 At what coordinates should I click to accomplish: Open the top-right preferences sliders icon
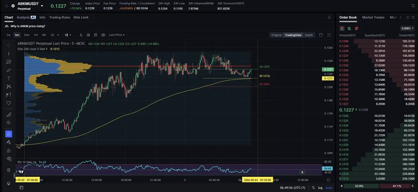413,6
